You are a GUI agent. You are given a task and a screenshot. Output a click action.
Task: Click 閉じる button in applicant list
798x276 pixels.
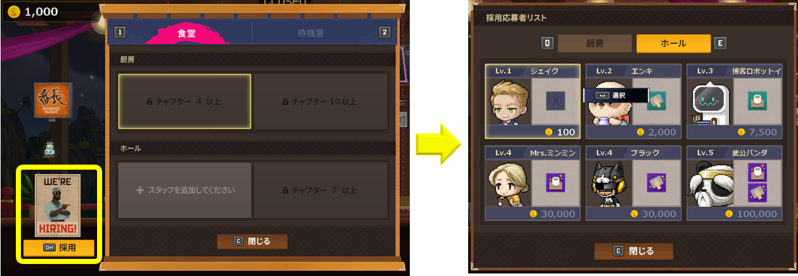pos(634,251)
